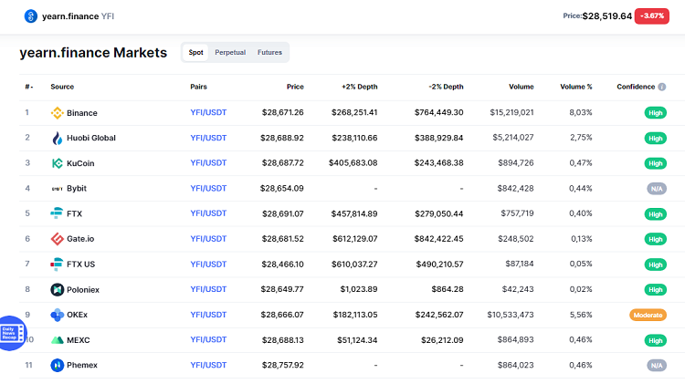This screenshot has width=685, height=384.
Task: Click the yearn.finance logo icon
Action: click(31, 16)
